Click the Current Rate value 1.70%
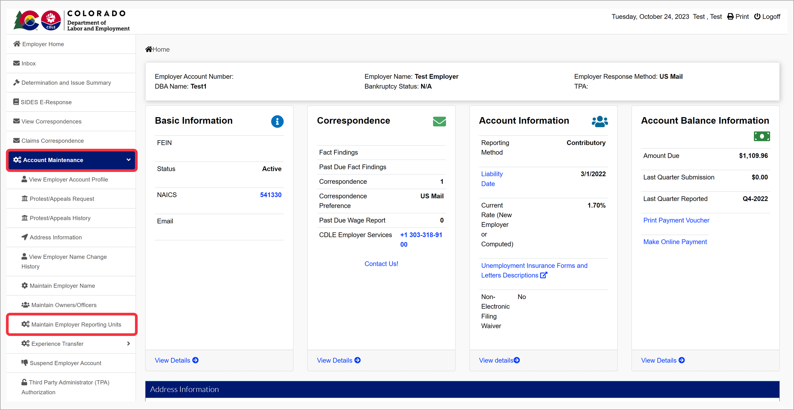 click(596, 205)
